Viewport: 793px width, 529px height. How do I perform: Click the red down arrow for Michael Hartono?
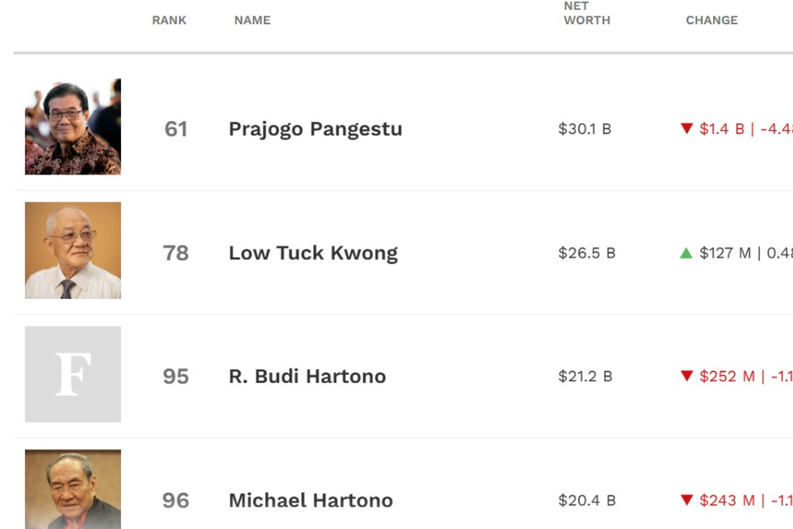(x=687, y=500)
